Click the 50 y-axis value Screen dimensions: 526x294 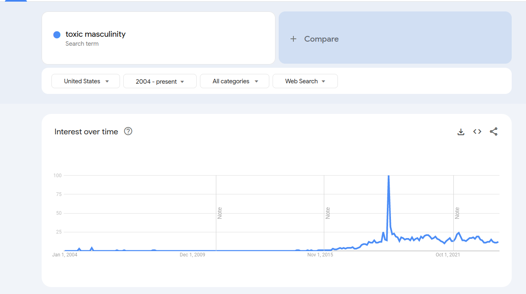[x=59, y=213]
